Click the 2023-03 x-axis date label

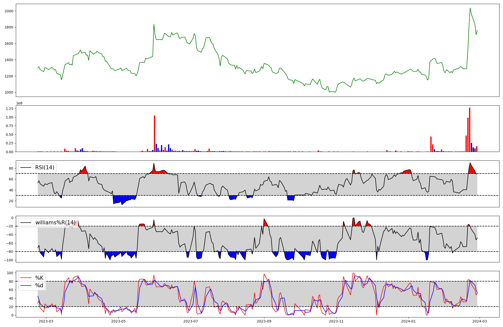pos(46,321)
